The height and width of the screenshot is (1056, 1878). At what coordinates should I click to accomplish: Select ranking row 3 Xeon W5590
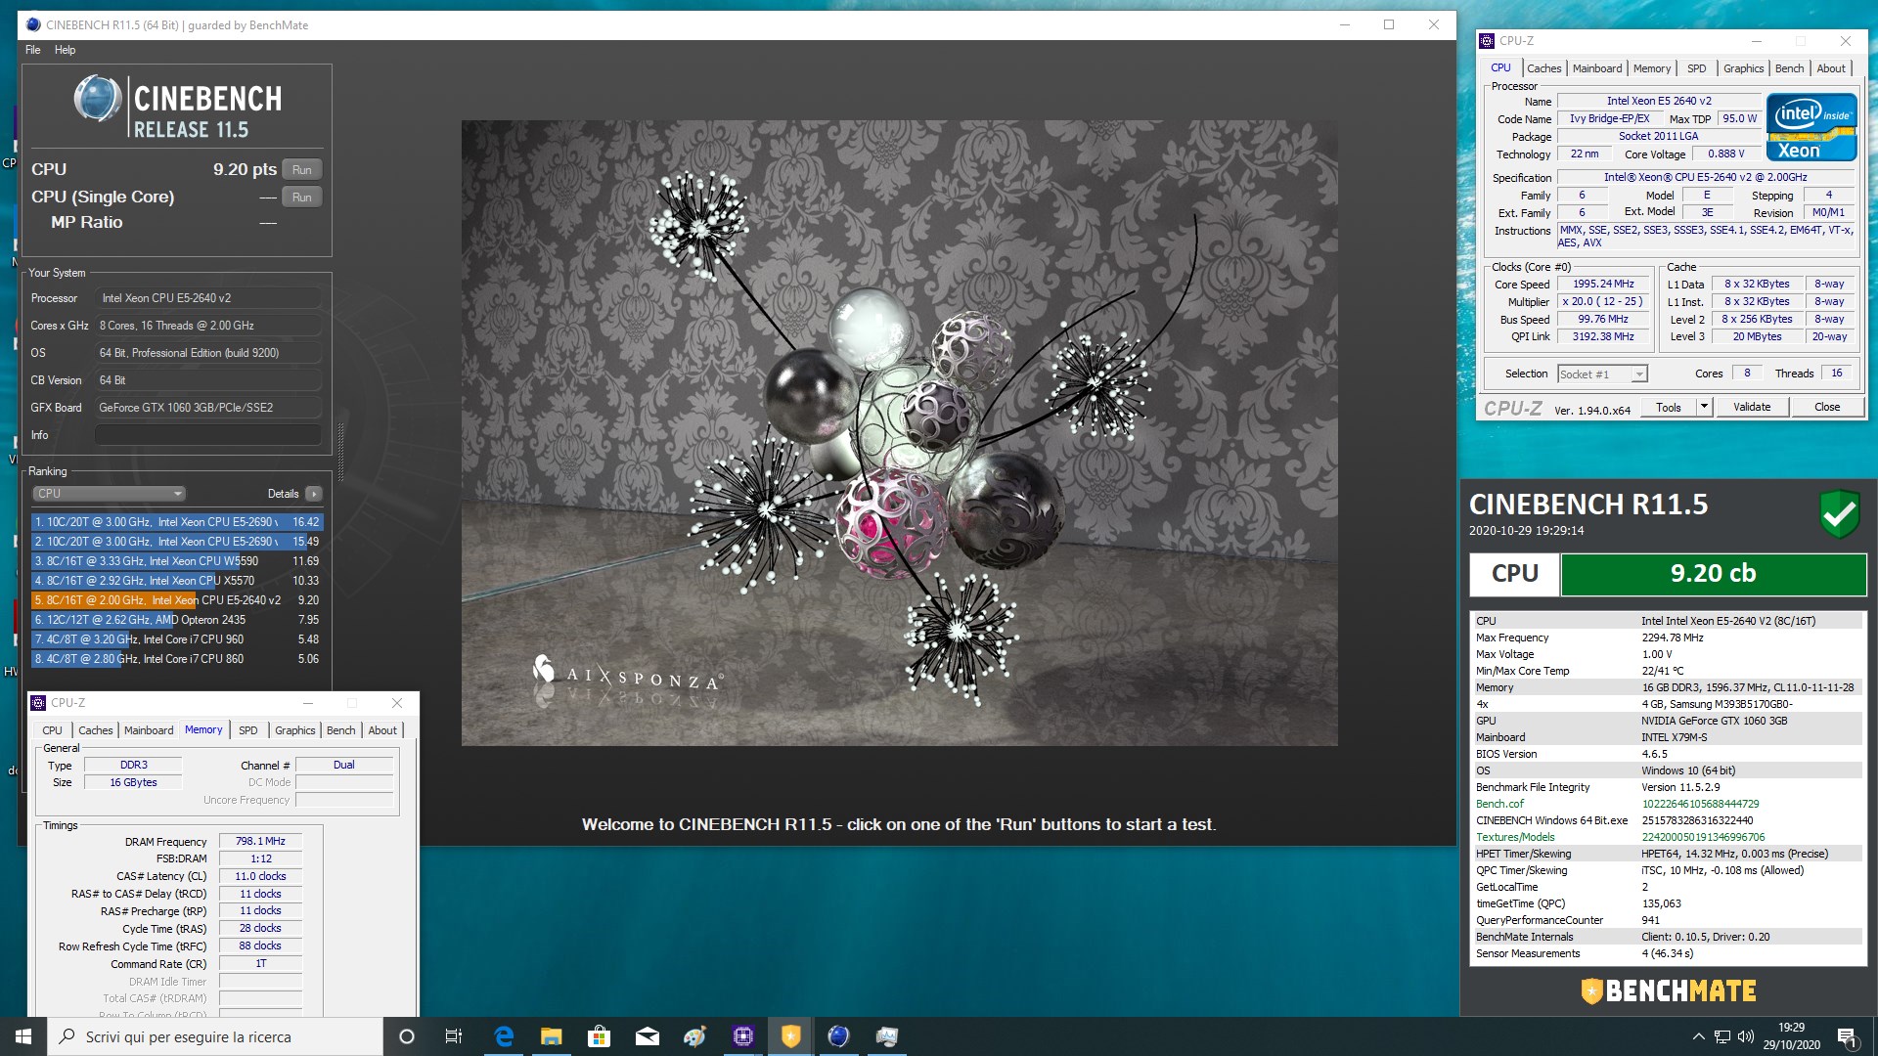click(x=176, y=561)
